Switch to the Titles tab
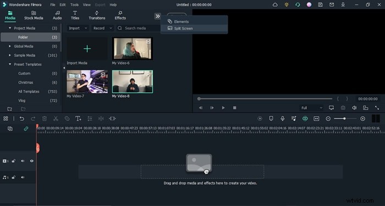The image size is (385, 206). [x=75, y=15]
